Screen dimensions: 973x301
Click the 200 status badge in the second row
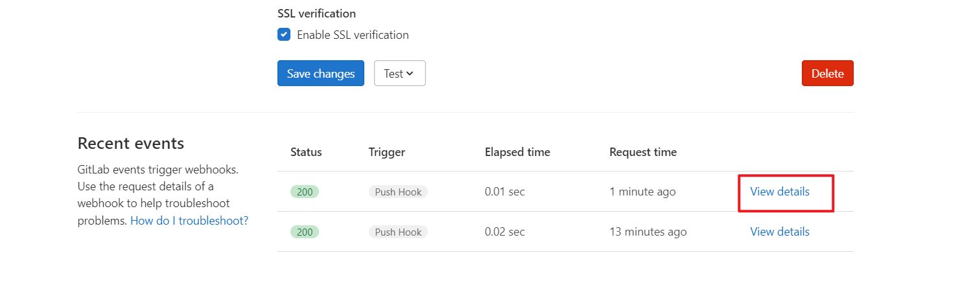305,232
